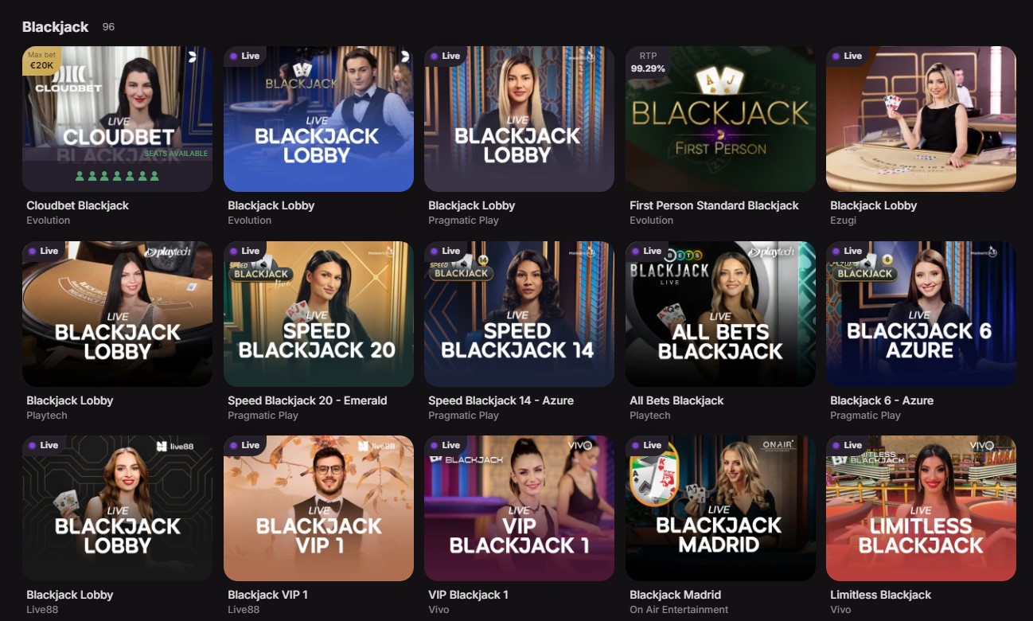The height and width of the screenshot is (621, 1033).
Task: Open Blackjack 6 - Azure title link
Action: point(882,400)
